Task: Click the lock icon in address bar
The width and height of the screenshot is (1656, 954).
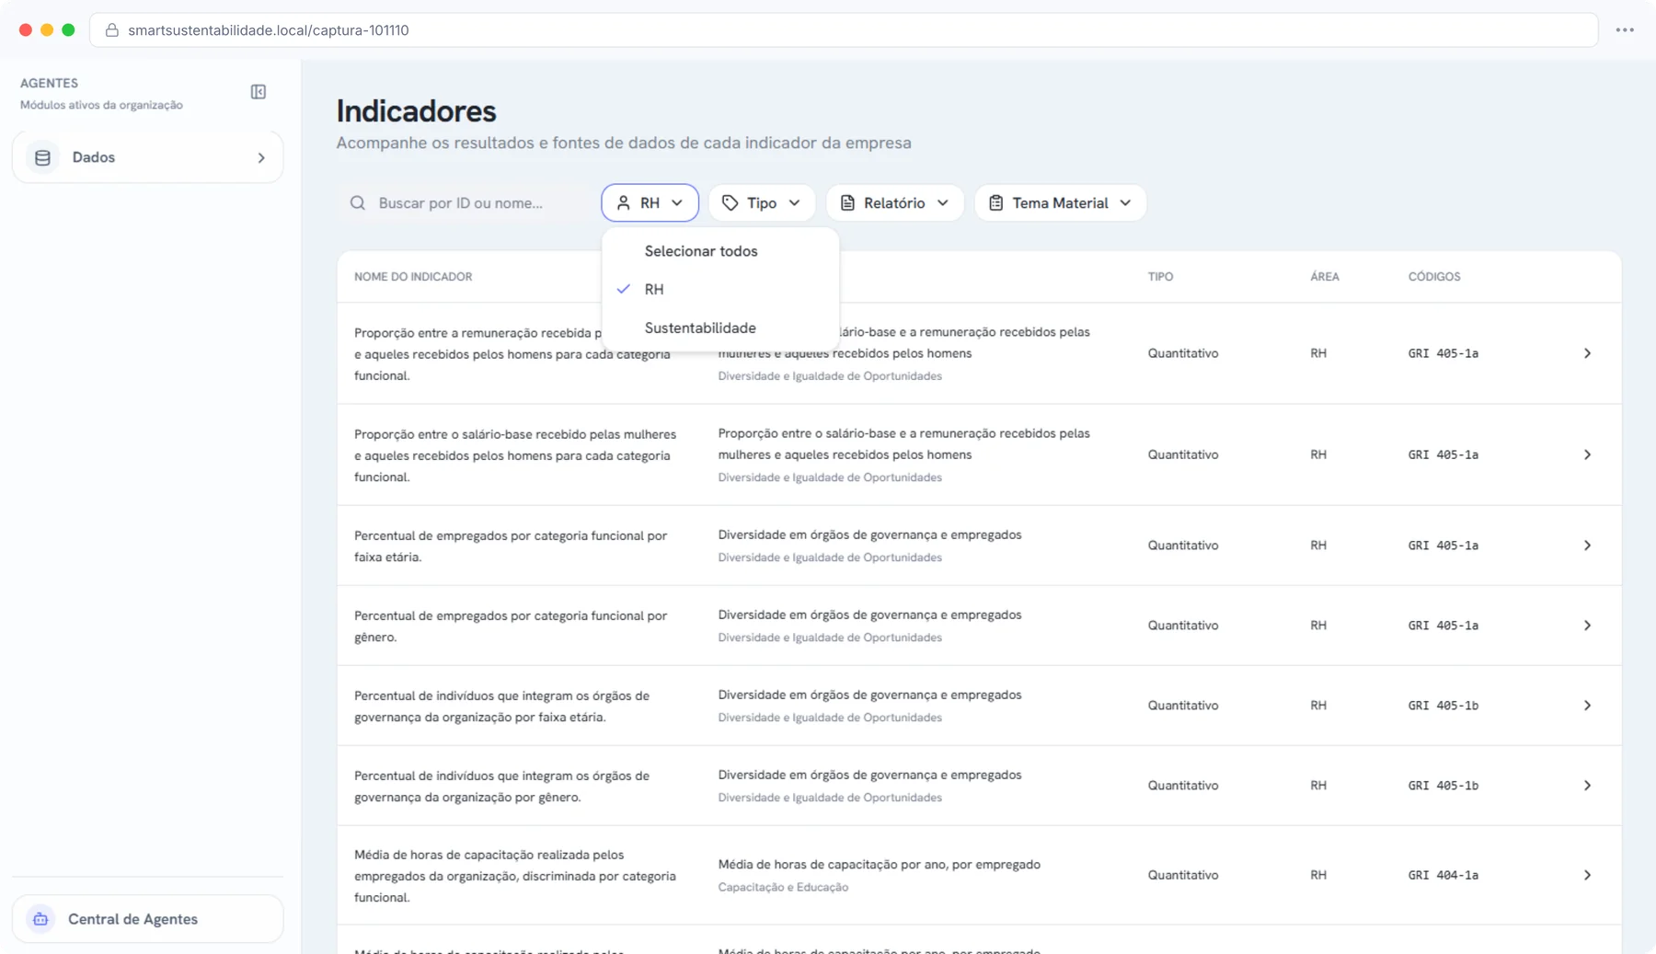Action: coord(112,30)
